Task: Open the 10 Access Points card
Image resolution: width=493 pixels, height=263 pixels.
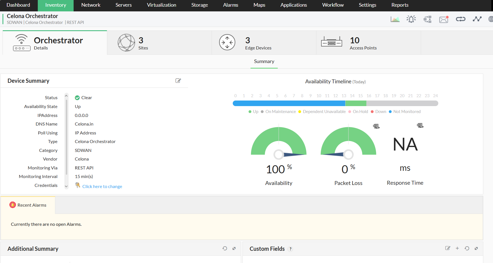Action: click(369, 42)
